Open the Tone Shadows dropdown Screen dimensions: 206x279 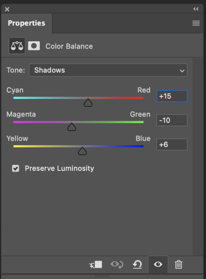(108, 70)
